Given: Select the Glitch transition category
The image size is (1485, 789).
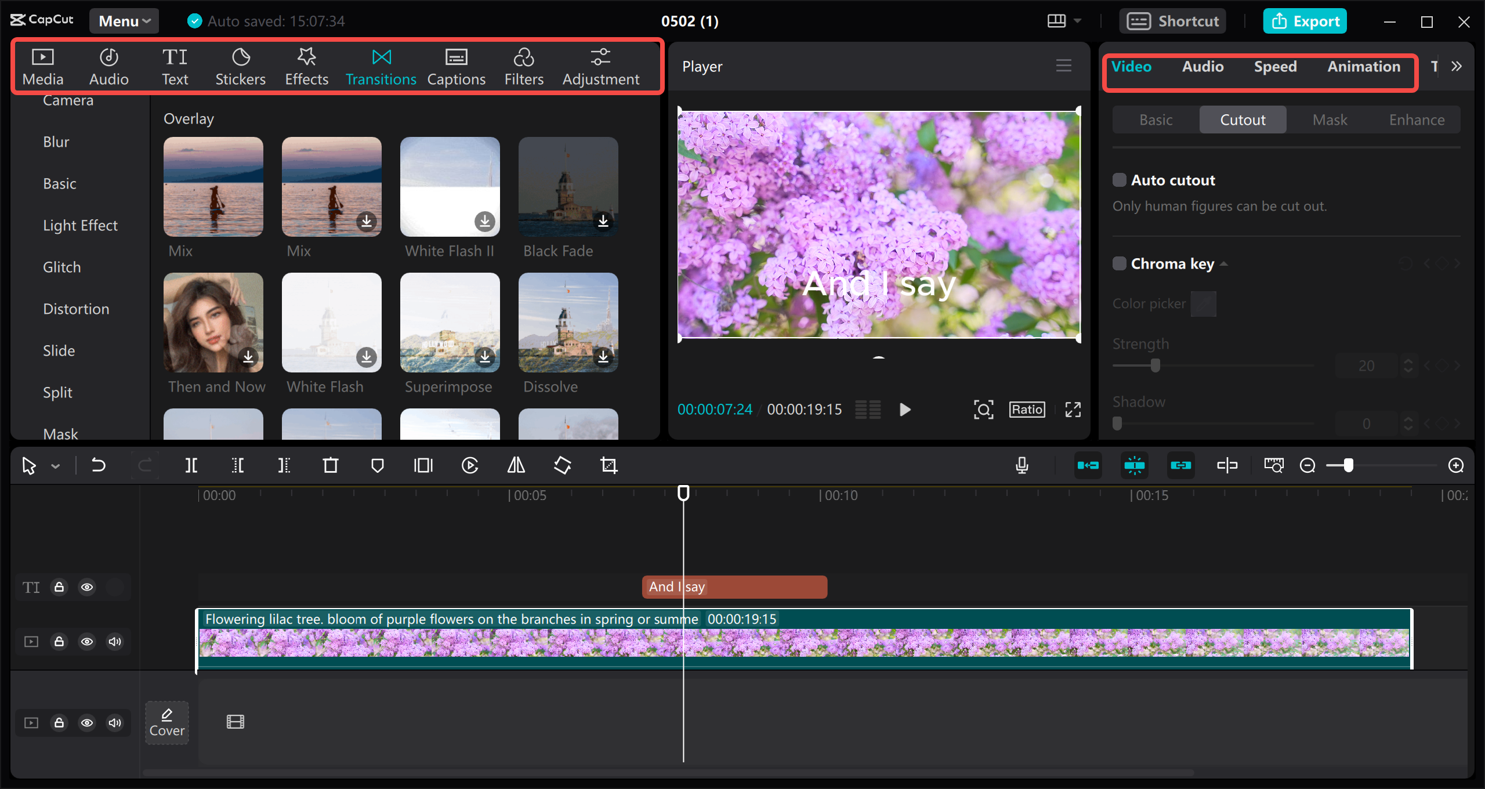Looking at the screenshot, I should point(62,267).
